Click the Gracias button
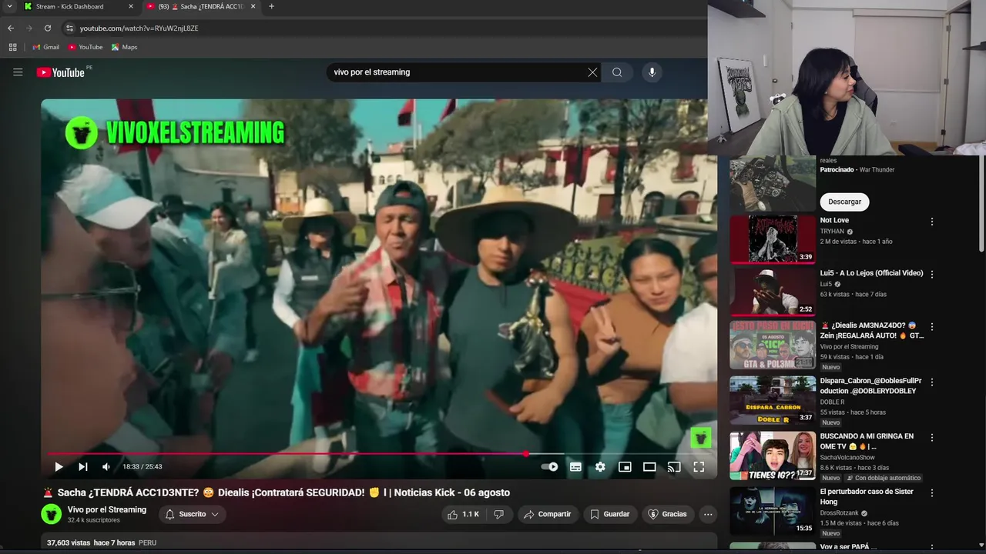This screenshot has width=986, height=554. pos(667,514)
